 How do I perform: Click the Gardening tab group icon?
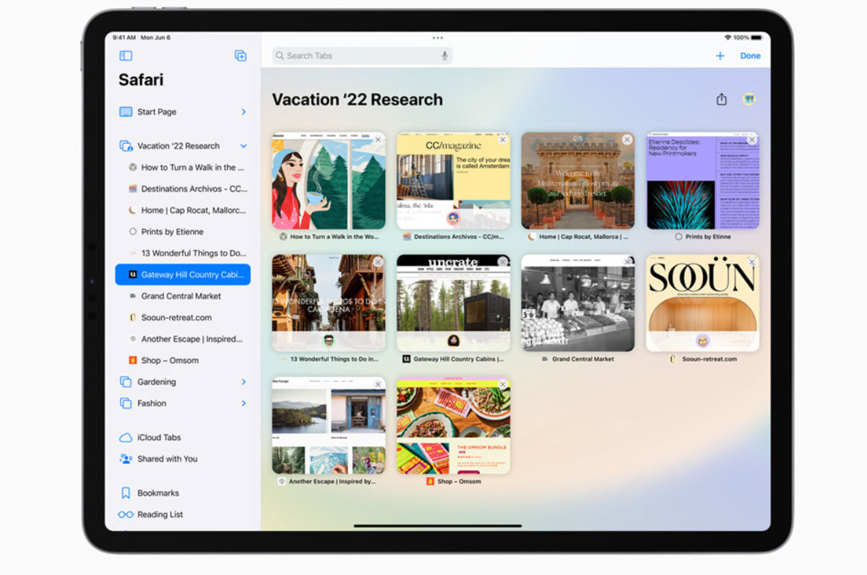coord(126,381)
